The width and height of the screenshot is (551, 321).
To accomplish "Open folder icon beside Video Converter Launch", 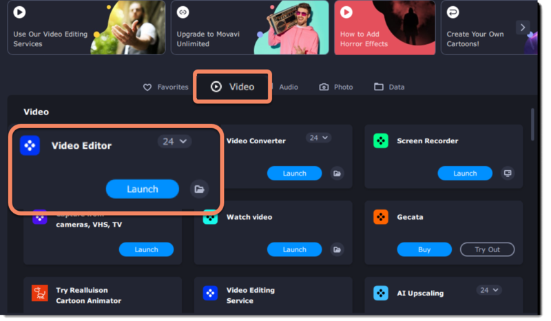I will [x=337, y=174].
